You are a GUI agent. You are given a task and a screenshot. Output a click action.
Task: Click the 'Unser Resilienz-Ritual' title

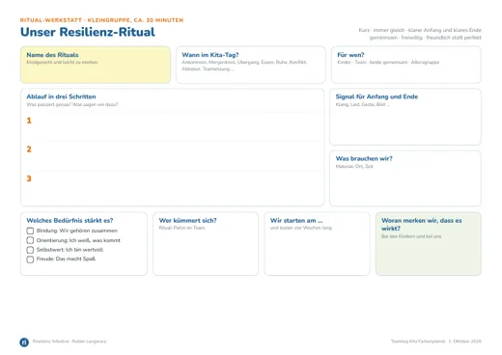pyautogui.click(x=88, y=32)
